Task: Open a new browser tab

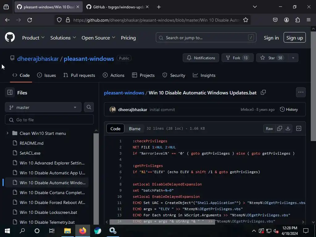Action: (x=159, y=7)
